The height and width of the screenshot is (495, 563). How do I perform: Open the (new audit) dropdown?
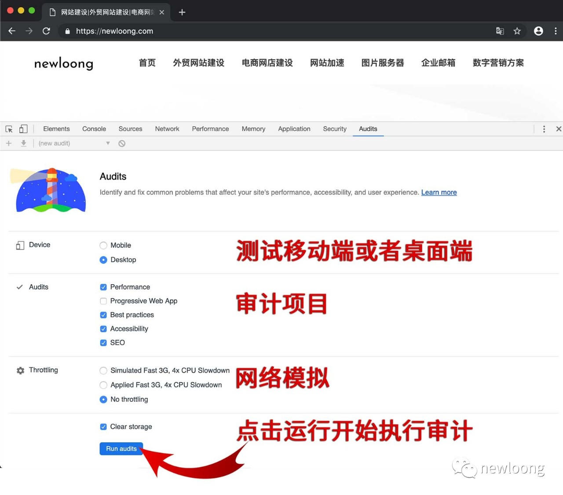pyautogui.click(x=73, y=143)
